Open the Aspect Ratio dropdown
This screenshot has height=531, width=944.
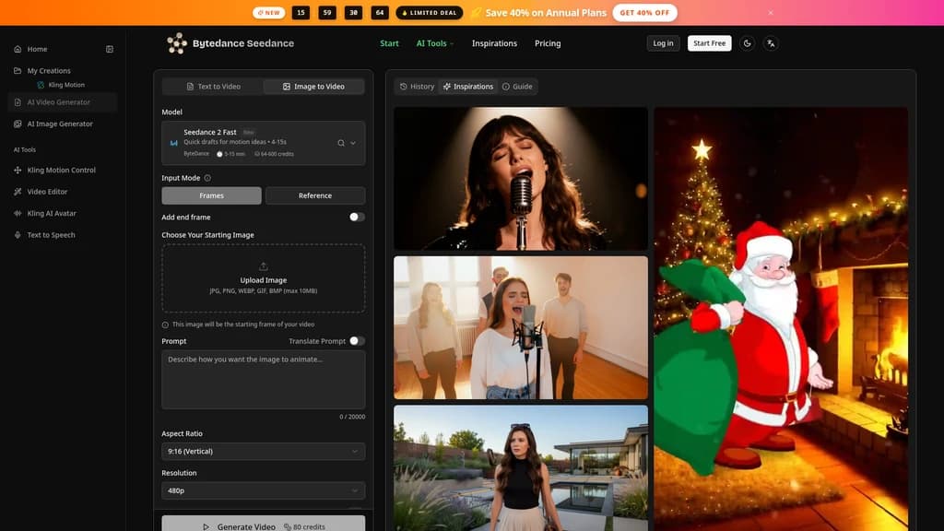(x=263, y=452)
